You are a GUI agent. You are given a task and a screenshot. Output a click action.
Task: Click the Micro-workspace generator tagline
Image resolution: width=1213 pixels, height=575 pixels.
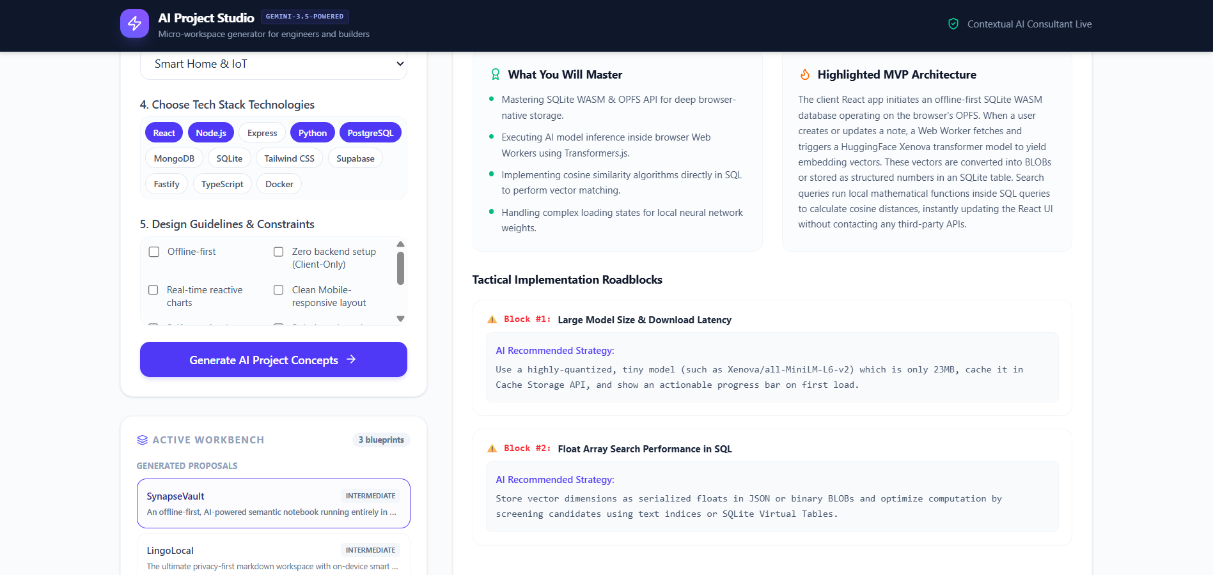pyautogui.click(x=264, y=34)
